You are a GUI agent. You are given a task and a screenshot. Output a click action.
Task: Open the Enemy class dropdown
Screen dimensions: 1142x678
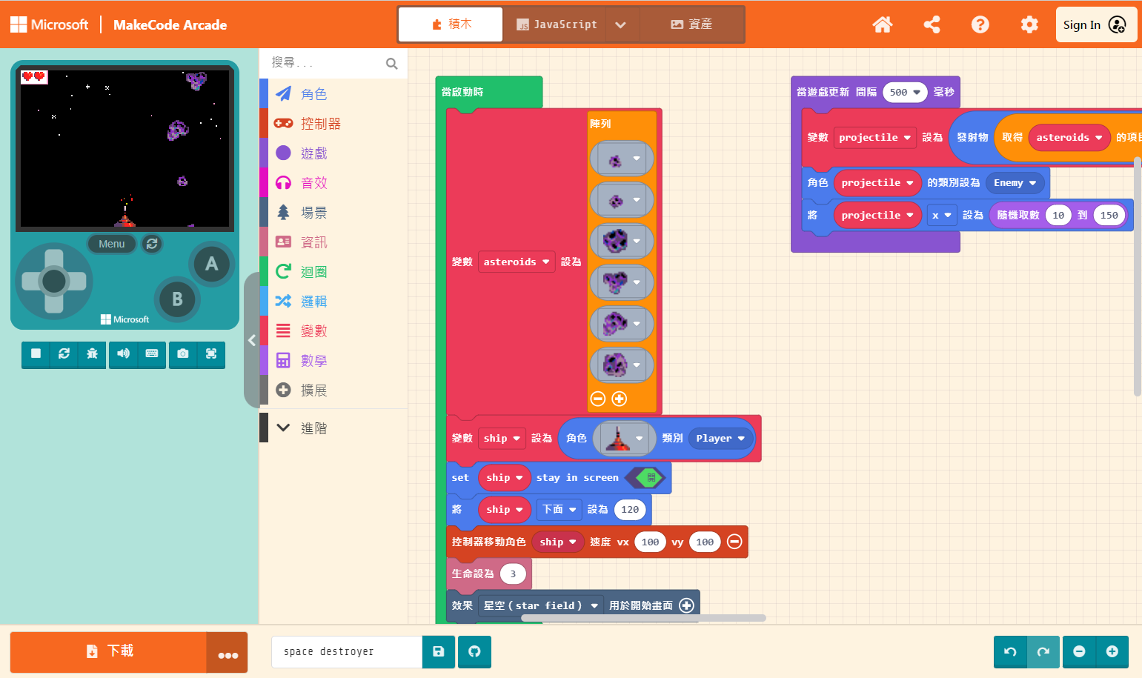1015,182
